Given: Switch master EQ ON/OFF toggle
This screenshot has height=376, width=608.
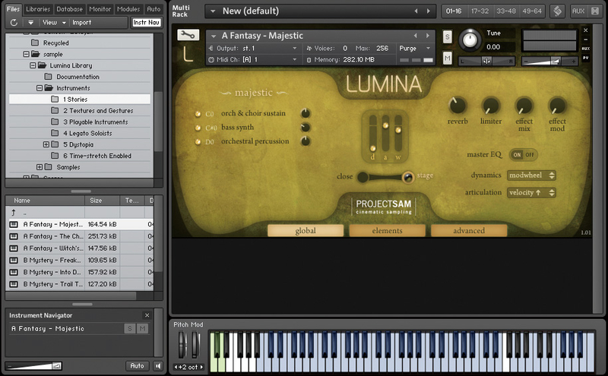Looking at the screenshot, I should click(x=524, y=155).
